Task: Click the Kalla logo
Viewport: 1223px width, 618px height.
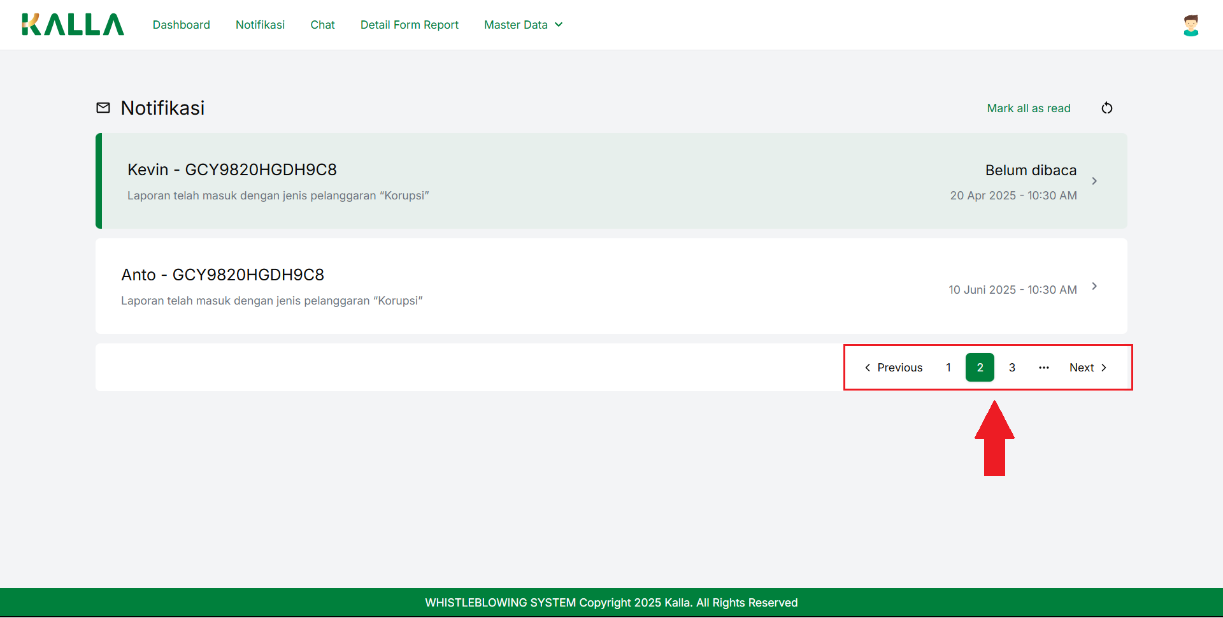Action: click(x=73, y=25)
